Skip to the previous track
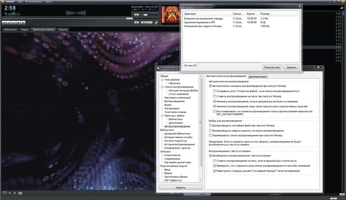Viewport: 346px width, 200px height. coord(4,22)
